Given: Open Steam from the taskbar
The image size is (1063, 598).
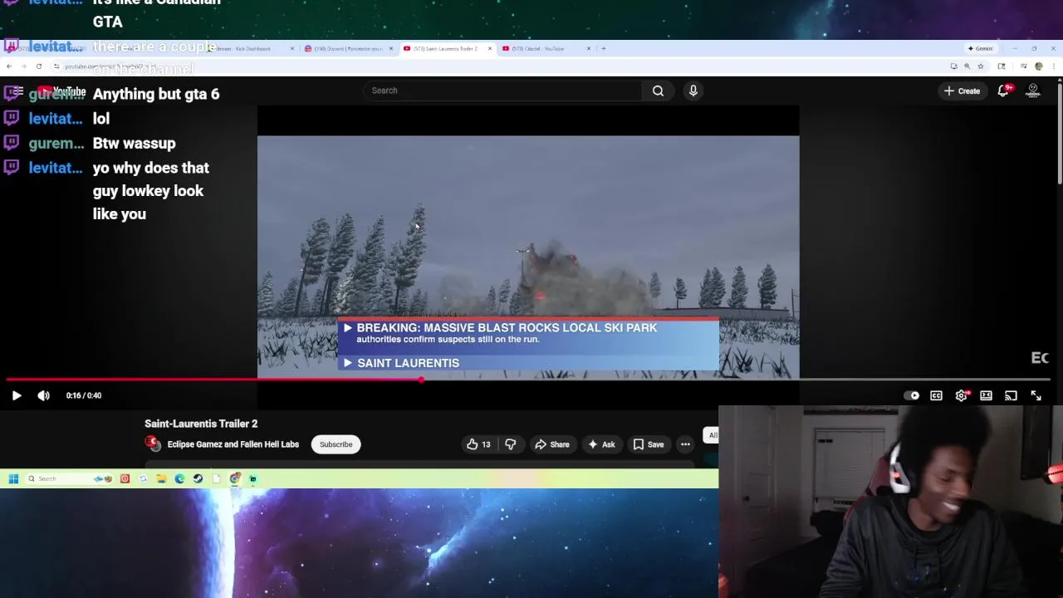Looking at the screenshot, I should 198,479.
